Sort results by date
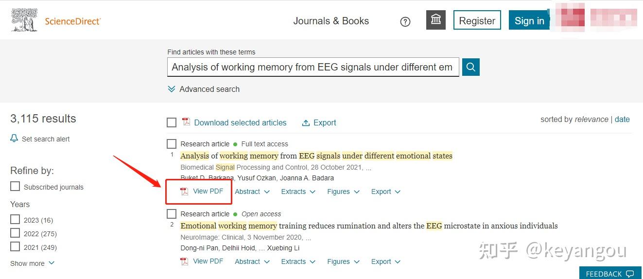 pos(622,119)
